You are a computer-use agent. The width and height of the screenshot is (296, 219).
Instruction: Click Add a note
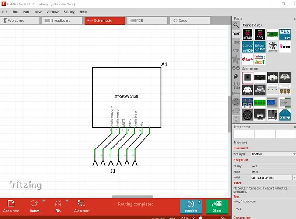click(x=11, y=206)
